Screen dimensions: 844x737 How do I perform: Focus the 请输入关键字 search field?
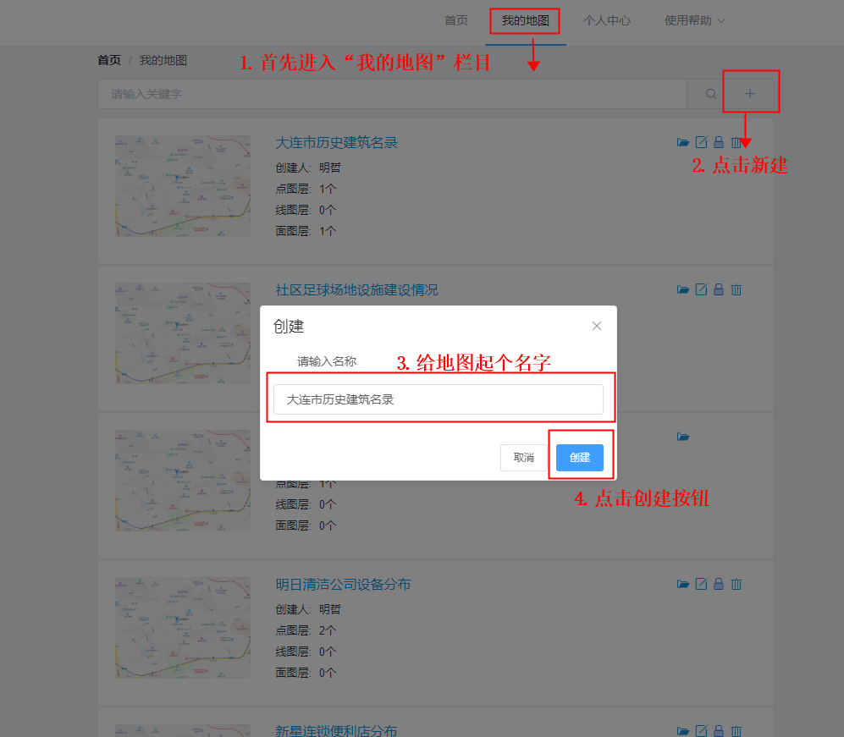[x=393, y=94]
